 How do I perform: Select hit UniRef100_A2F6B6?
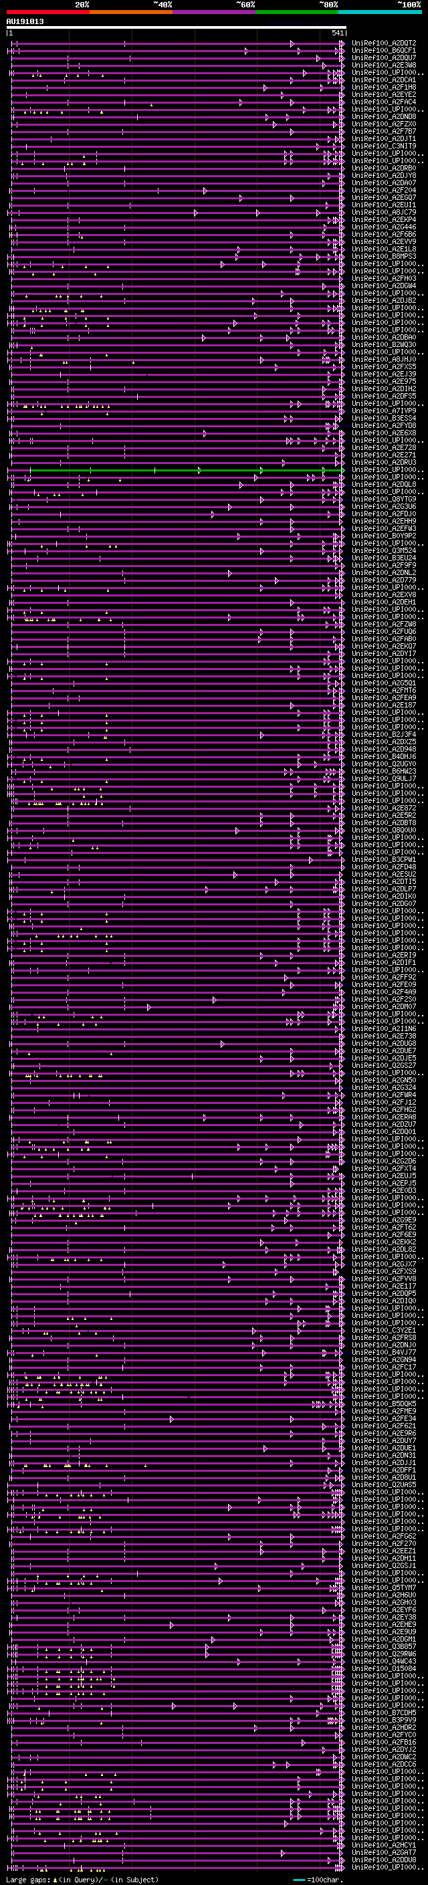pyautogui.click(x=384, y=234)
